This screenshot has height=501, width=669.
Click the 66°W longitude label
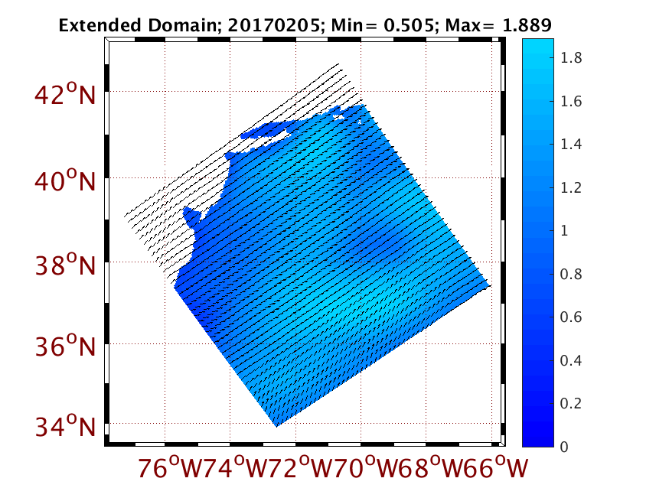496,467
